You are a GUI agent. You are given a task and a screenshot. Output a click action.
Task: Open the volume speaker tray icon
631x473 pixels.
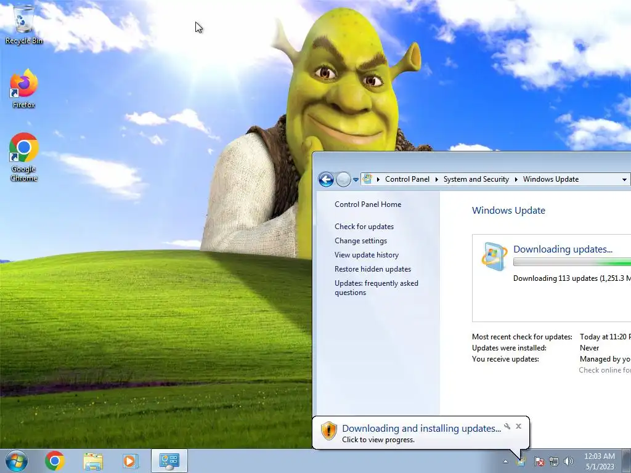point(569,461)
